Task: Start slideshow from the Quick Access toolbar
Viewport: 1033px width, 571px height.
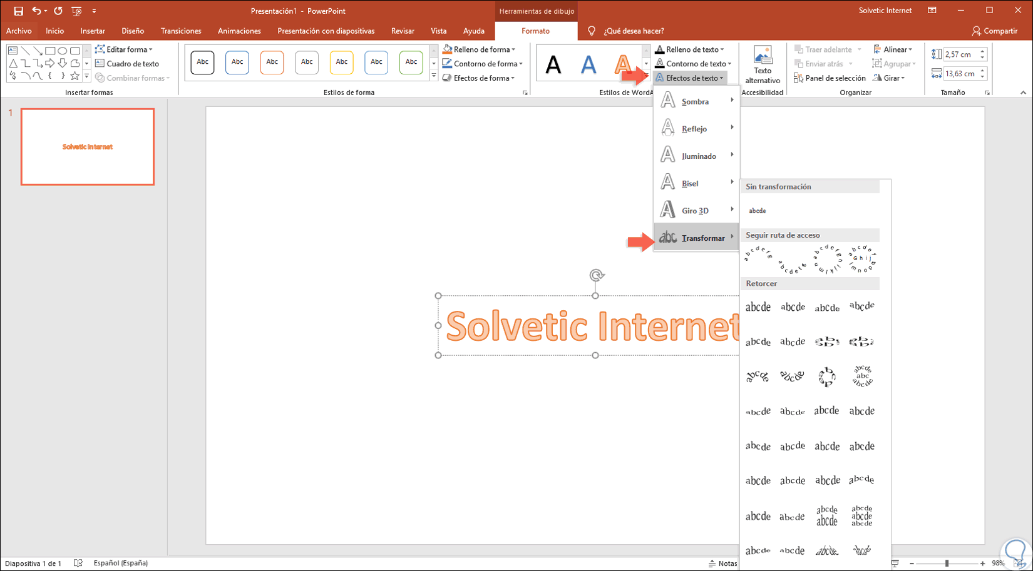Action: [x=76, y=11]
